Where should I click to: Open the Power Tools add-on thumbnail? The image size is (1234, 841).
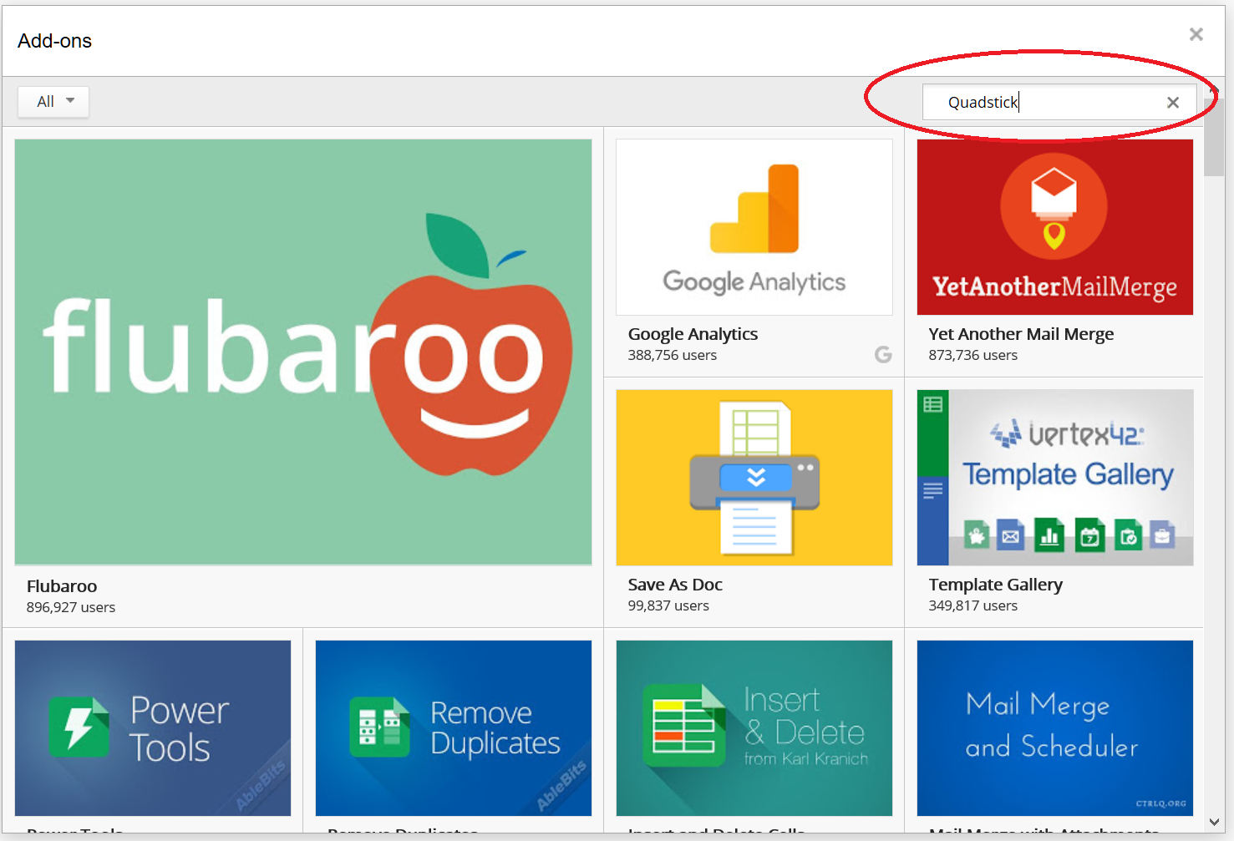pos(153,728)
